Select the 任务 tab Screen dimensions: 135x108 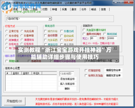pos(84,9)
